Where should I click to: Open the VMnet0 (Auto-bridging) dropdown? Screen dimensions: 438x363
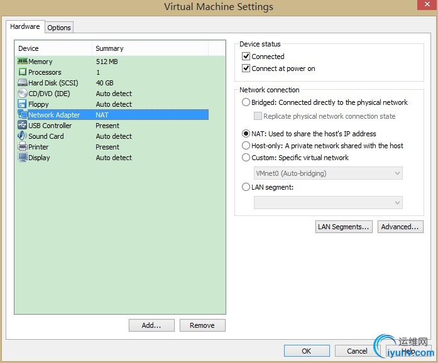(328, 173)
